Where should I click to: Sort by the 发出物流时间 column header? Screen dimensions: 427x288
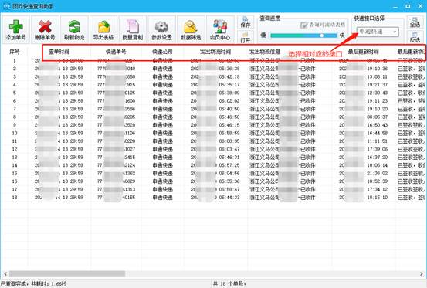click(x=215, y=52)
